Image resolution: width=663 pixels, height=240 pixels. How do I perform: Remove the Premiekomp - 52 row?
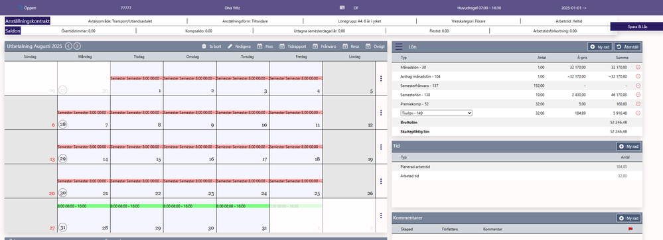coord(638,103)
